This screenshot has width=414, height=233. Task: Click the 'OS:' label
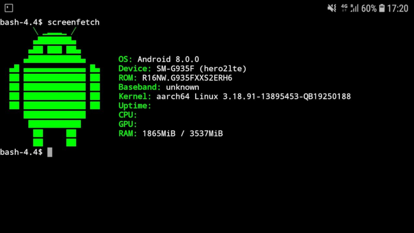point(125,59)
